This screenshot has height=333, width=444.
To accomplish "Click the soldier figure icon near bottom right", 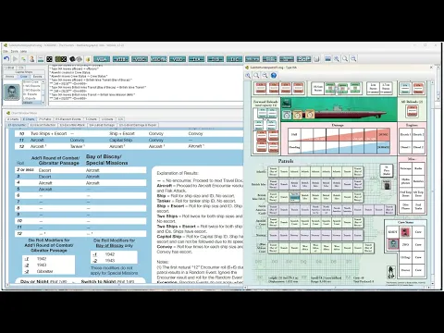I will [x=391, y=272].
